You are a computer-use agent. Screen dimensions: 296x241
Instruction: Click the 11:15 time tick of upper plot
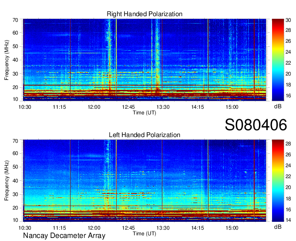pyautogui.click(x=59, y=107)
